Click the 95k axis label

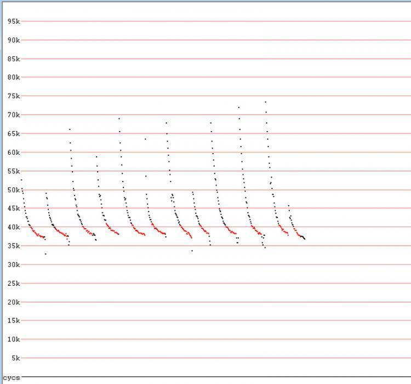point(14,21)
